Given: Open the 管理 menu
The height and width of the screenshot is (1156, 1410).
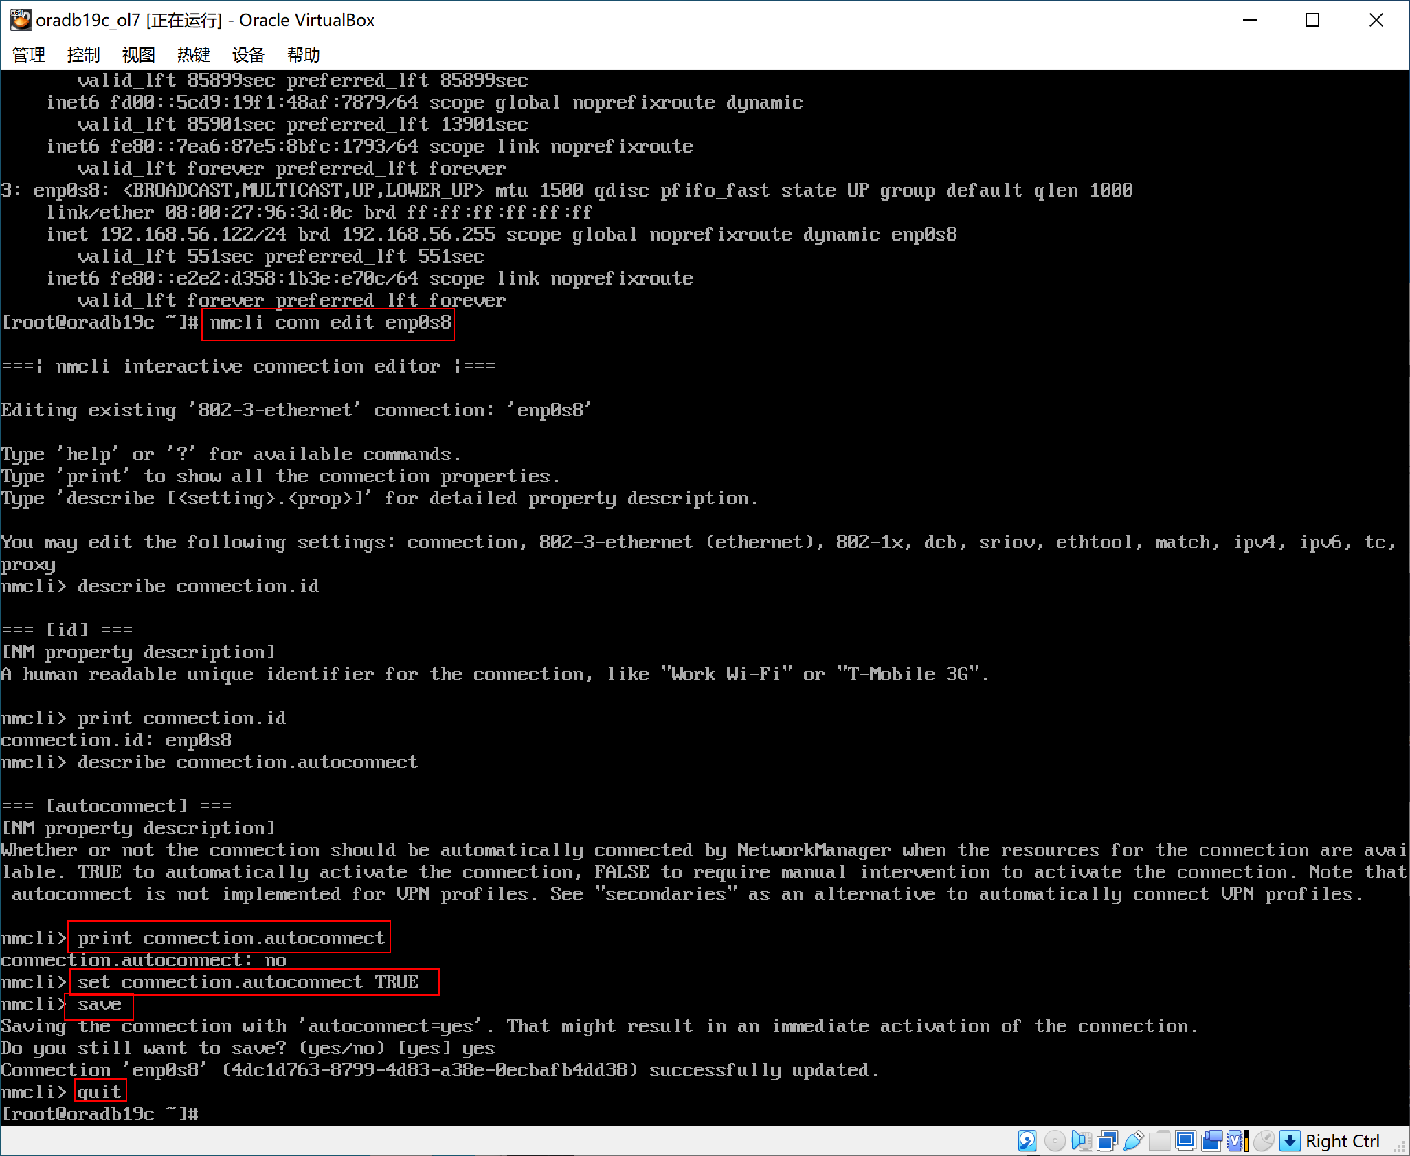Looking at the screenshot, I should coord(29,55).
